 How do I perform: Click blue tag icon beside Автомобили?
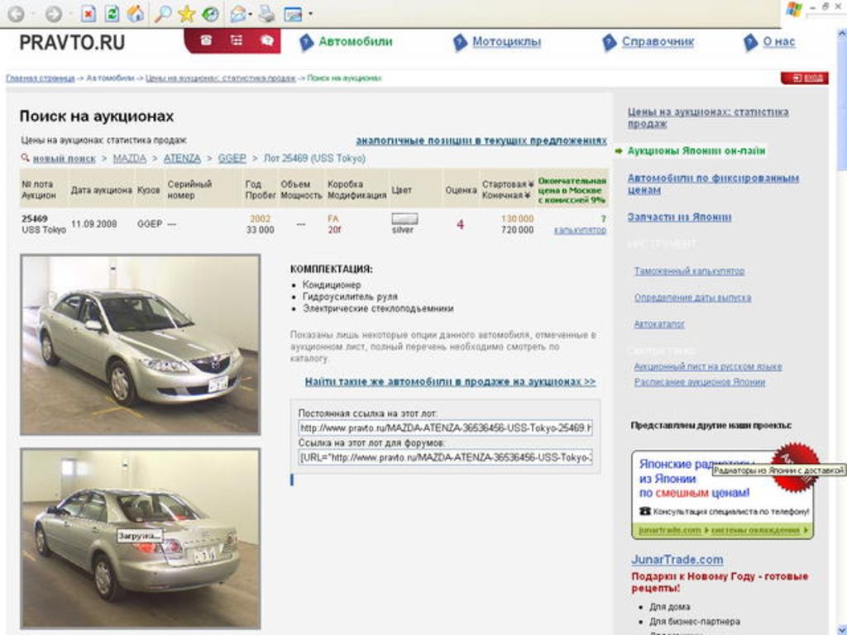pos(306,43)
